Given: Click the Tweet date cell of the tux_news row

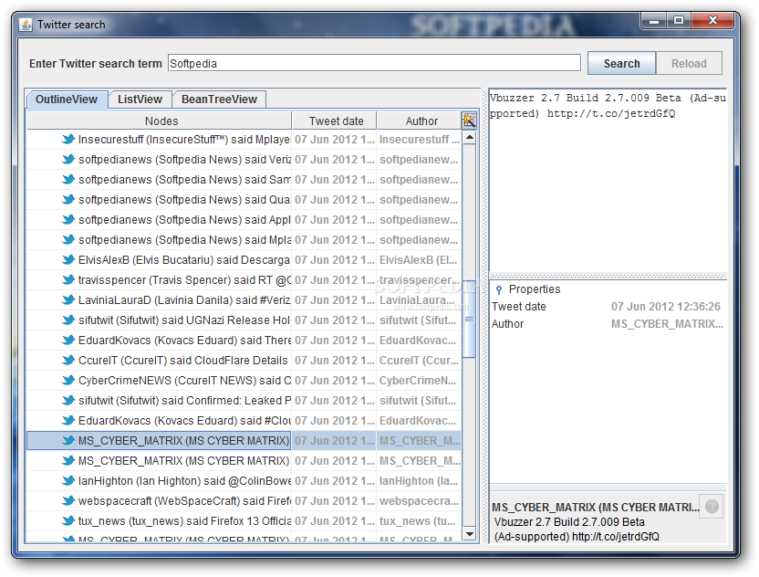Looking at the screenshot, I should pos(334,520).
